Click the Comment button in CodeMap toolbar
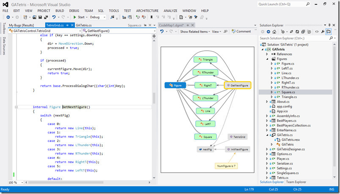This screenshot has width=340, height=194. (x=241, y=31)
